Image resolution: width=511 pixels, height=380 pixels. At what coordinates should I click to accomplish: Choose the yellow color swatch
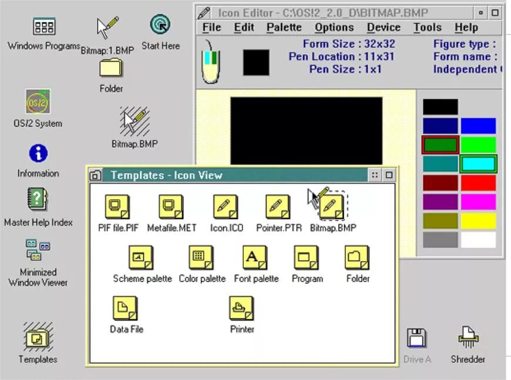point(479,221)
